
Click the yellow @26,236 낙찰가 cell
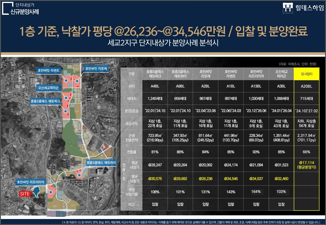tap(206, 179)
